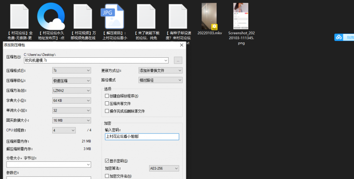Expand the 更新方式 dropdown

tap(160, 71)
